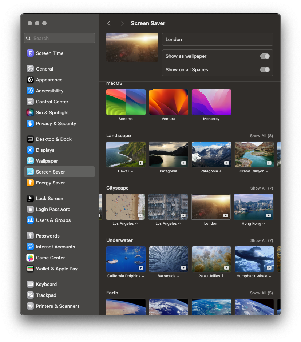Open General label in sidebar

tap(44, 69)
